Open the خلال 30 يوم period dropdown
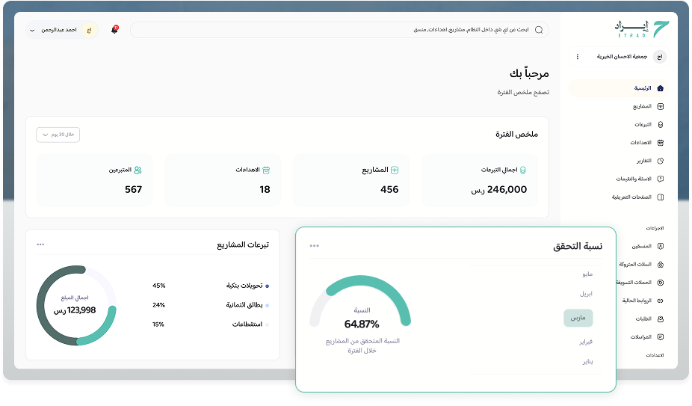 58,135
